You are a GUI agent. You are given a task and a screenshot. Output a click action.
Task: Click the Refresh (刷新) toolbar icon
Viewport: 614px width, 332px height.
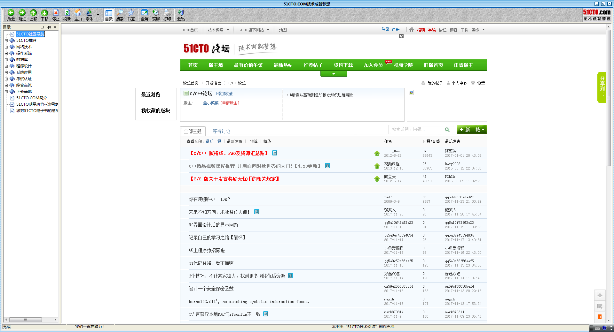point(67,15)
